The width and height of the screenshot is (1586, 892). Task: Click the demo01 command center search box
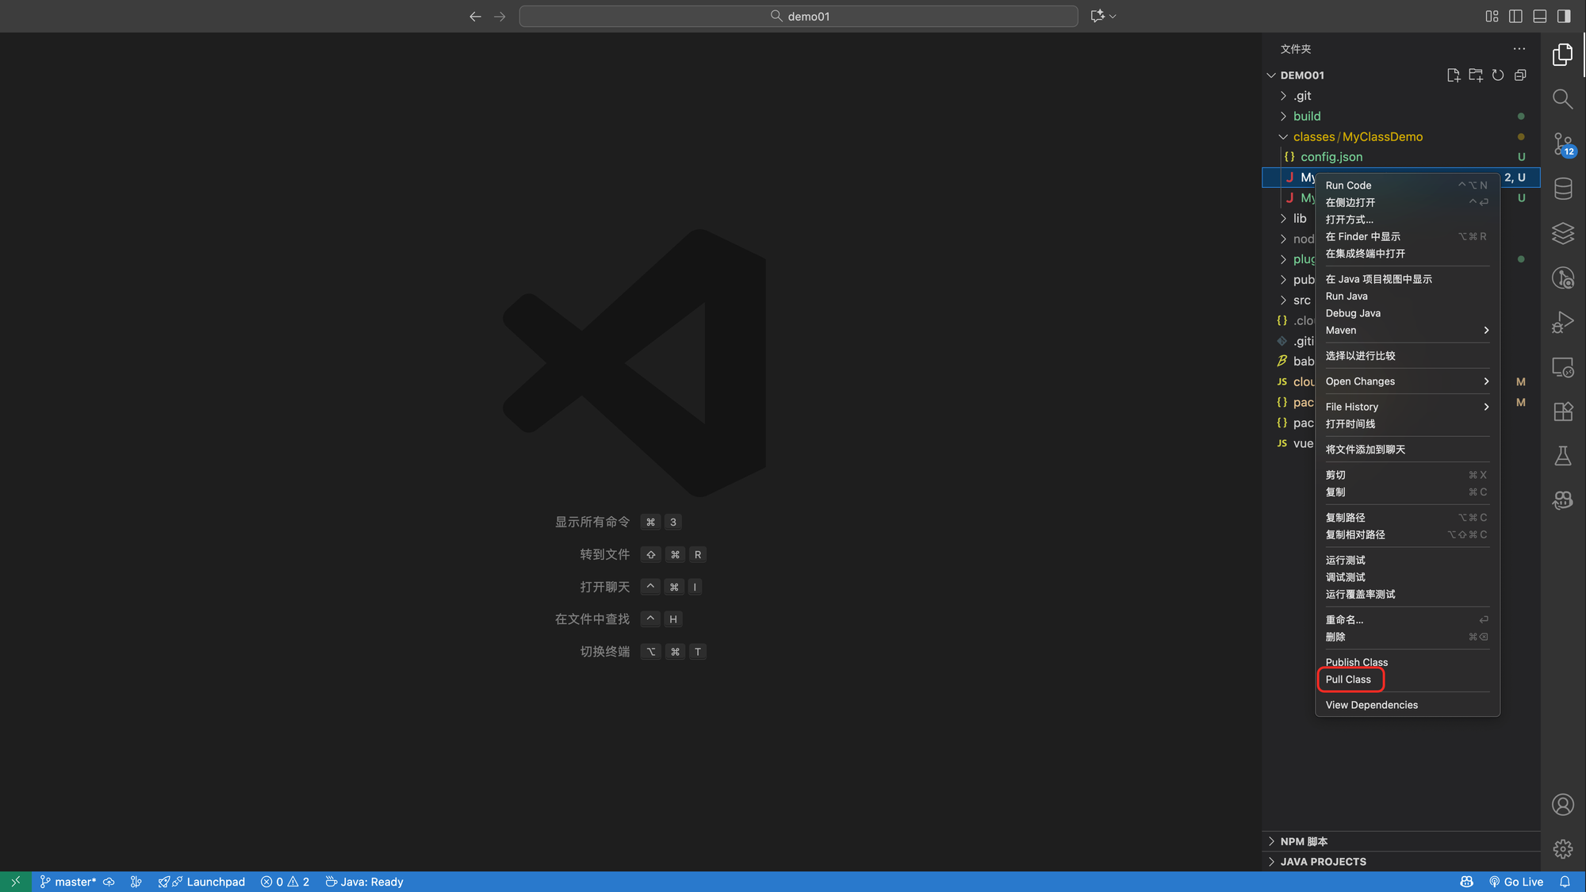coord(799,16)
